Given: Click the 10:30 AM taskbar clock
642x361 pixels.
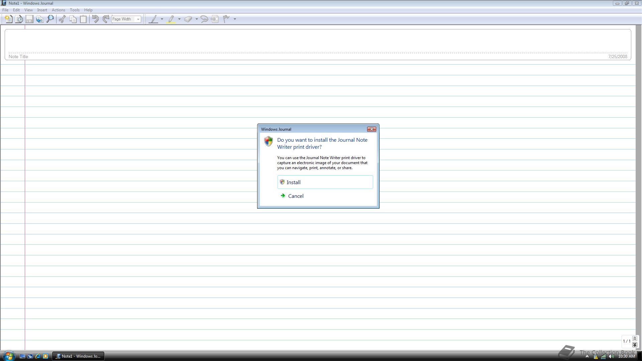Looking at the screenshot, I should click(626, 356).
